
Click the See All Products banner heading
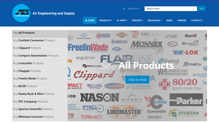click(x=137, y=65)
